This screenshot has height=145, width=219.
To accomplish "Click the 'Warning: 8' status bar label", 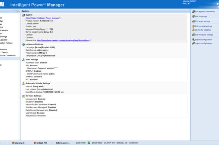I will point(20,143).
